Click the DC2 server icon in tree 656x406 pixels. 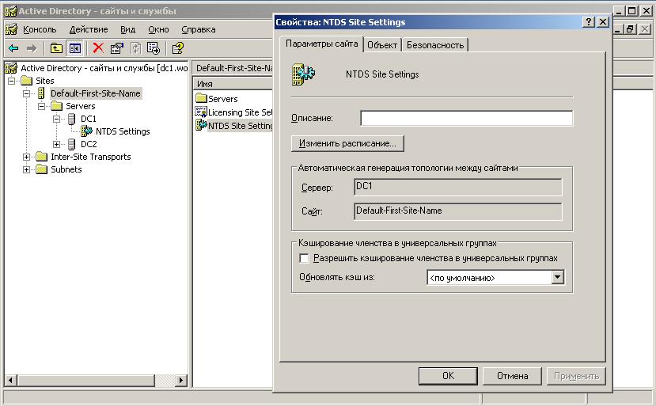pos(71,144)
